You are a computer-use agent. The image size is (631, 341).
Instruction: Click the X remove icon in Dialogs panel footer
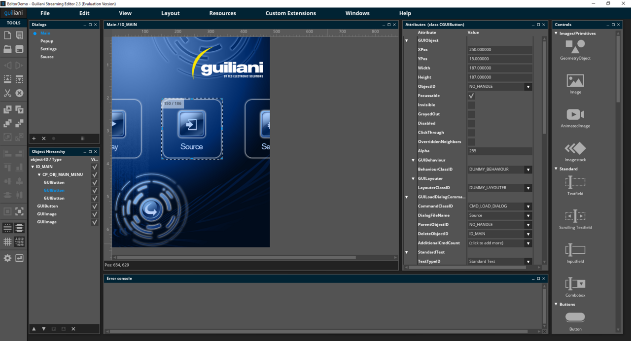pos(43,138)
